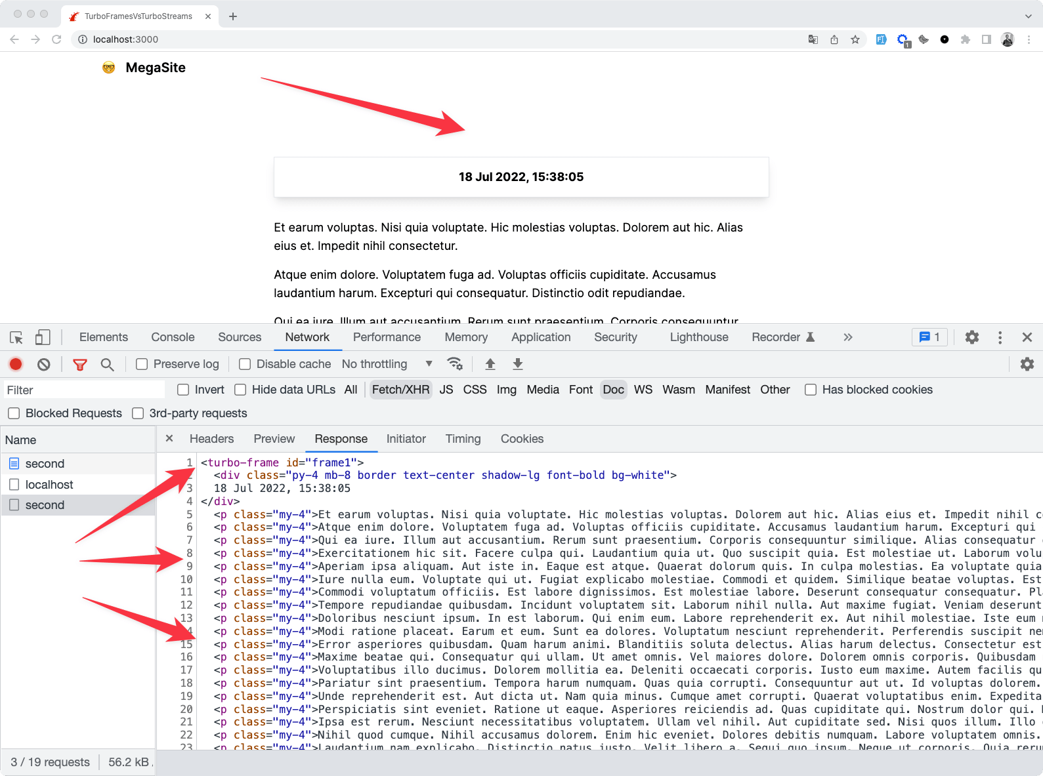Tick the Invert filter checkbox
1043x776 pixels.
(x=183, y=390)
